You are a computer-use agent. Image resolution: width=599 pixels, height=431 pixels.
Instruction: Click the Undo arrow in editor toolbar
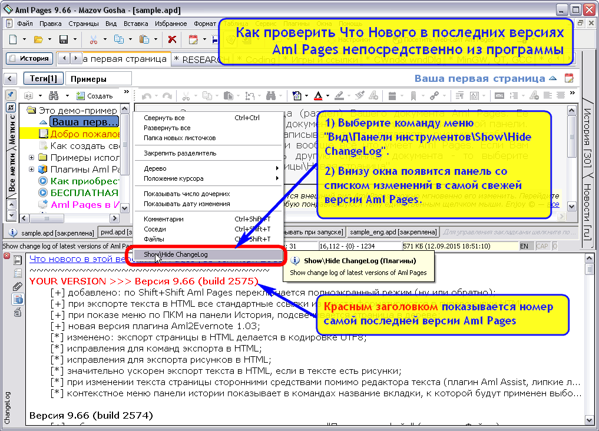pyautogui.click(x=147, y=96)
